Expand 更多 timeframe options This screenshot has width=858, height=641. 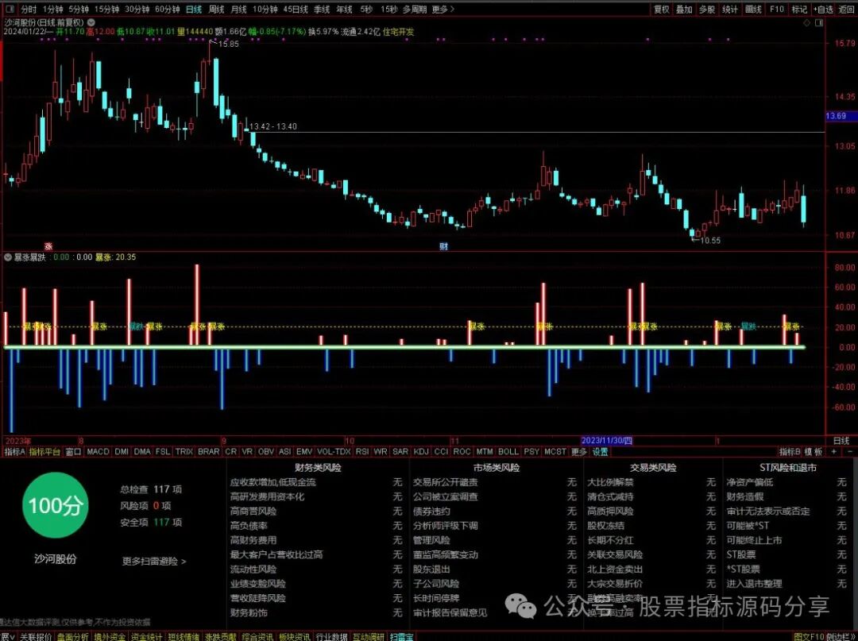pyautogui.click(x=443, y=10)
